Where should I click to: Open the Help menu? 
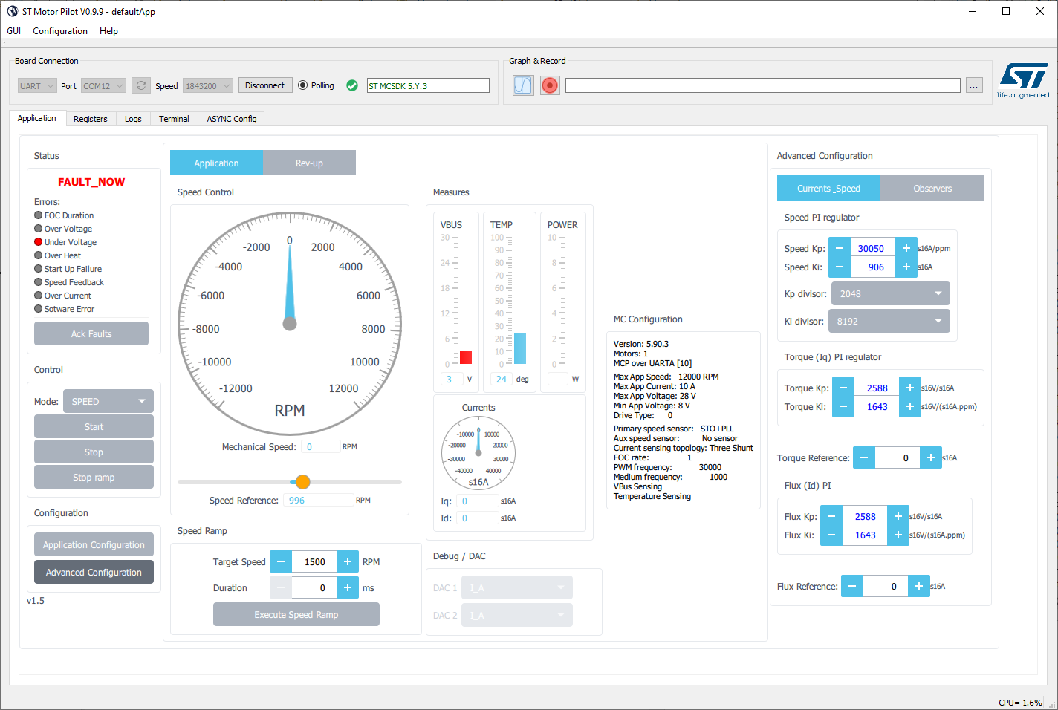pyautogui.click(x=108, y=31)
